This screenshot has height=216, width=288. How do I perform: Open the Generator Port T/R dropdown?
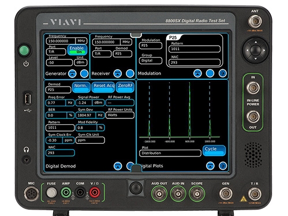click(x=56, y=52)
